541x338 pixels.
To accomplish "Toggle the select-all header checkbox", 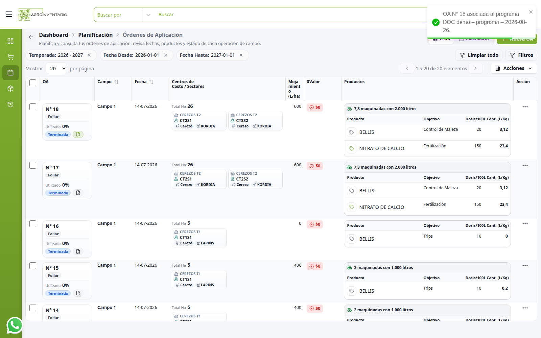I will 33,83.
